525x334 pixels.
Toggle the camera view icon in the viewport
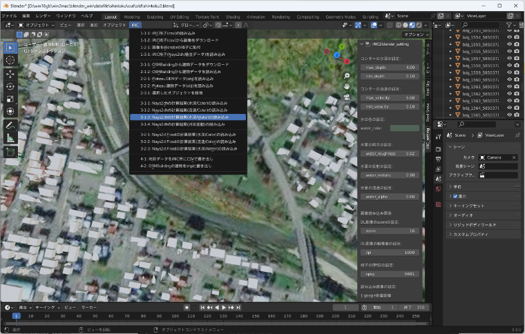pyautogui.click(x=346, y=97)
